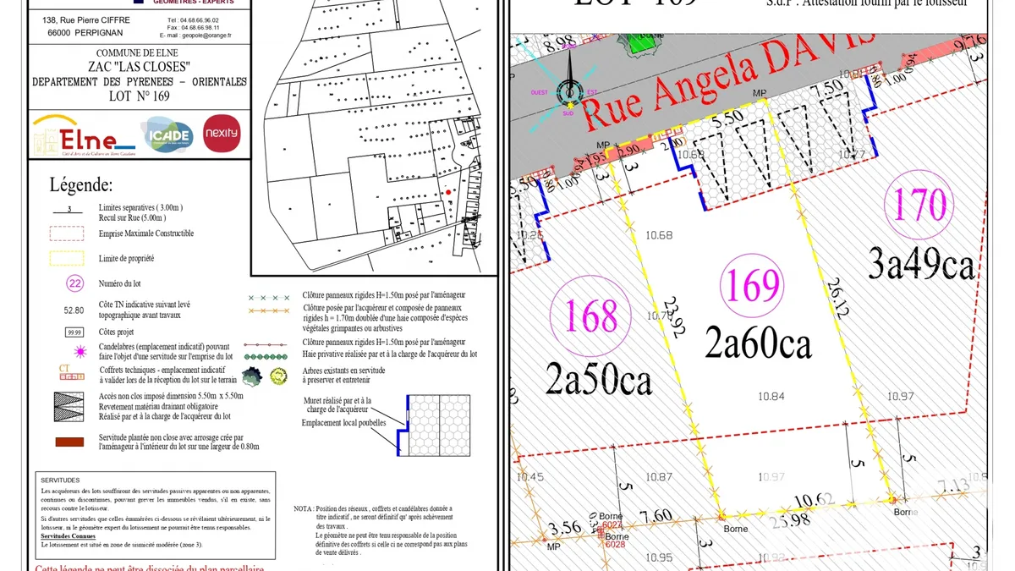Click the 'Emprise Maximale Constructible' legend label
This screenshot has width=1015, height=571.
click(x=146, y=233)
